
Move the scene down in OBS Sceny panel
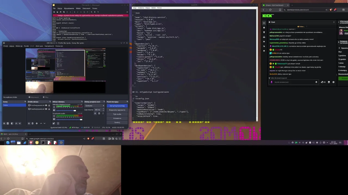pyautogui.click(x=20, y=123)
